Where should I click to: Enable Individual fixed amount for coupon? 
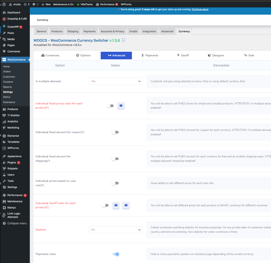coord(115,132)
